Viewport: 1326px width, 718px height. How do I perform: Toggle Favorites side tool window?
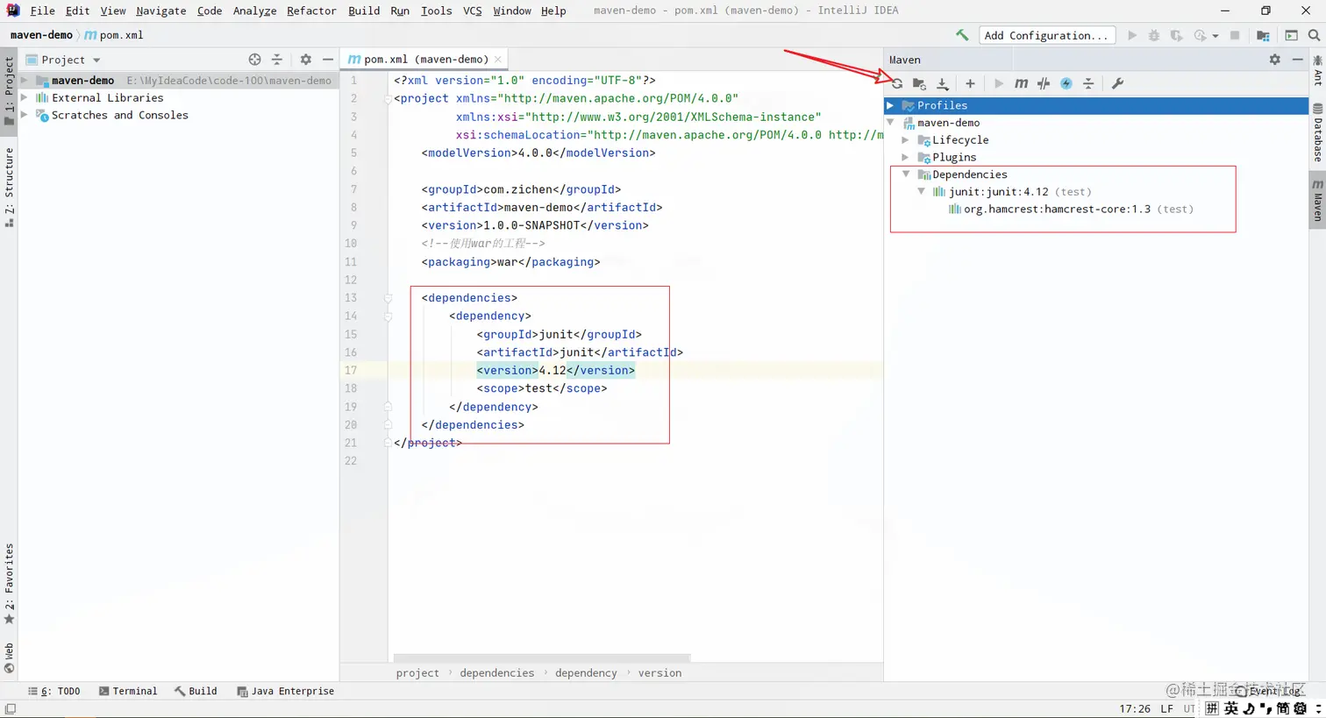pos(9,584)
